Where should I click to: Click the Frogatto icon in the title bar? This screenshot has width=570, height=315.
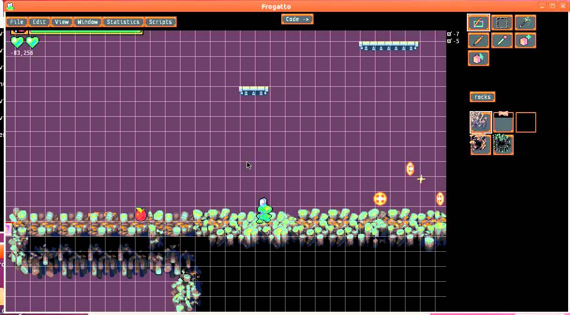[10, 6]
